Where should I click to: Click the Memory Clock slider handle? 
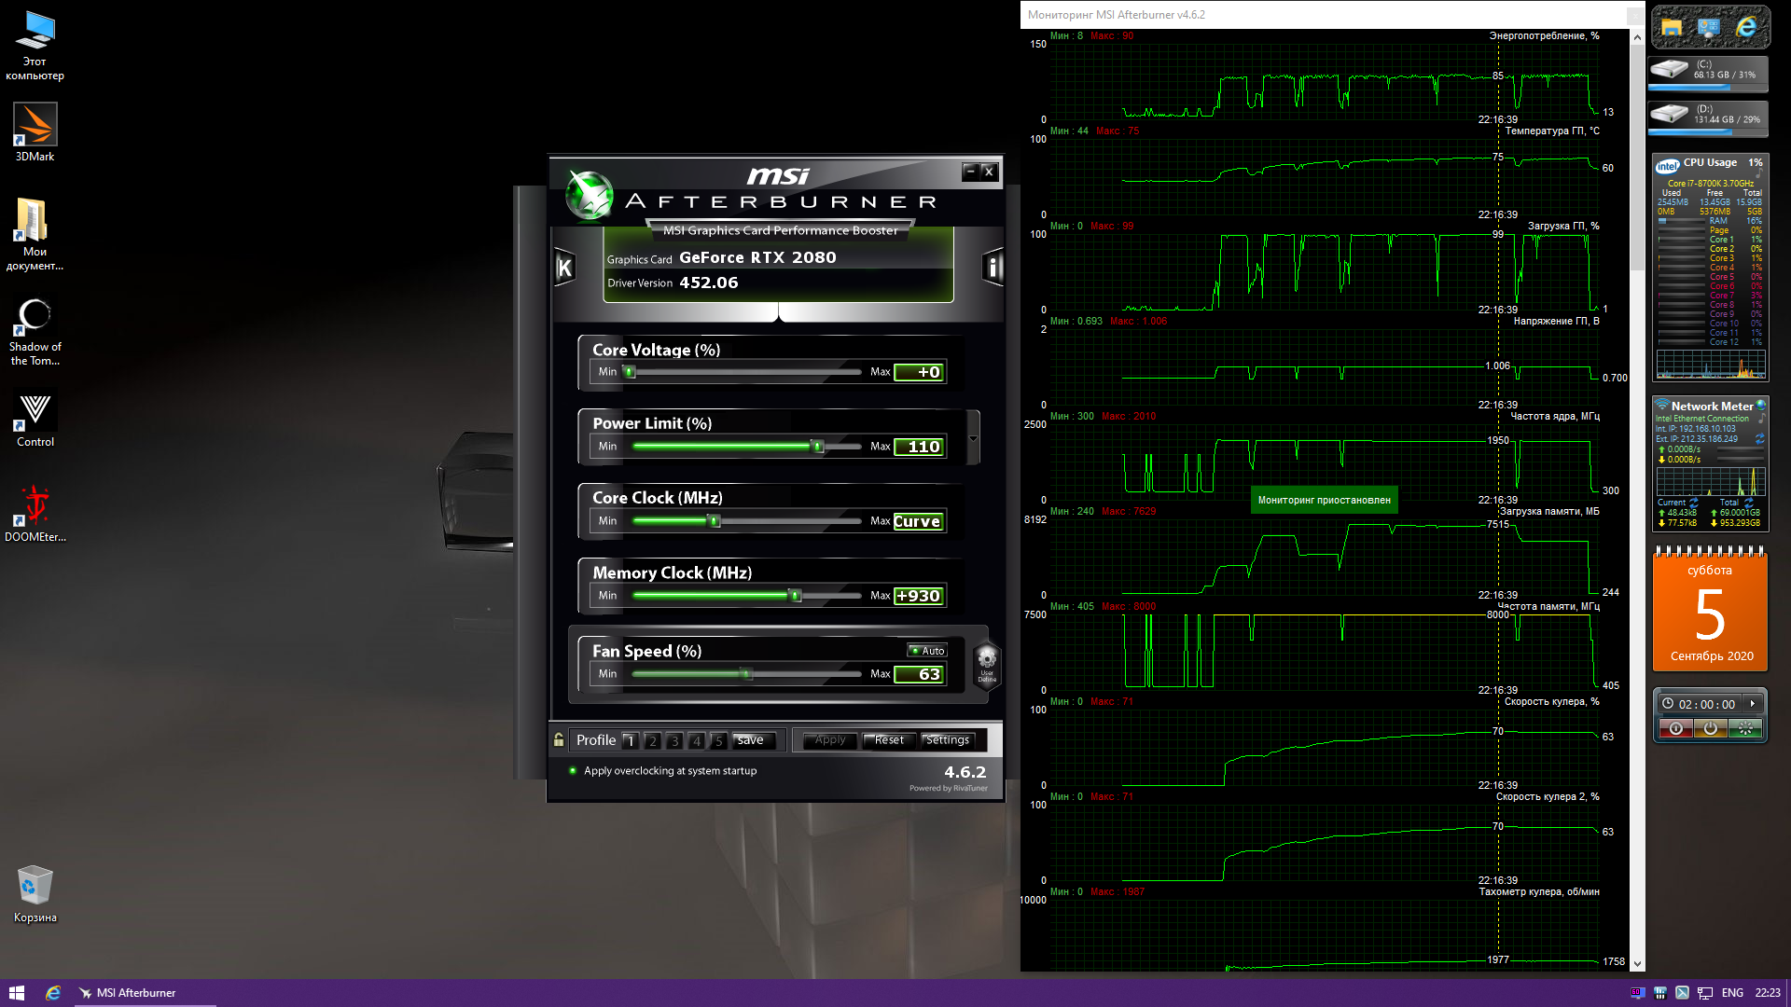[x=795, y=596]
